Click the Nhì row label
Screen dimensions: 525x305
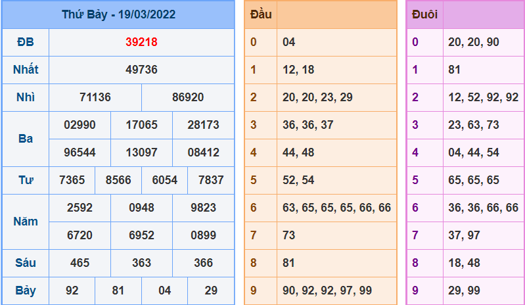click(26, 97)
